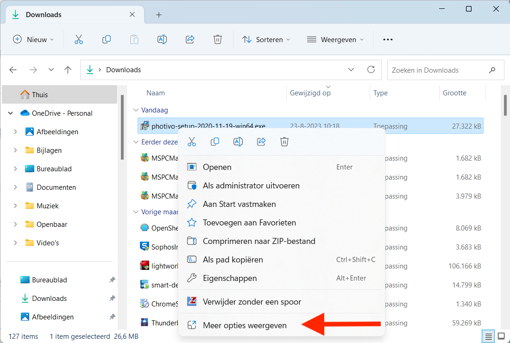Image resolution: width=510 pixels, height=343 pixels.
Task: Click the Delete trash icon in the context menu
Action: tap(284, 142)
